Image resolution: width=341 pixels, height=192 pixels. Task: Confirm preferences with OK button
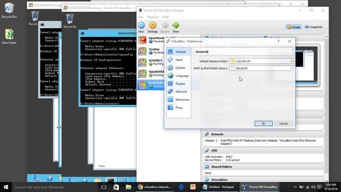click(263, 123)
